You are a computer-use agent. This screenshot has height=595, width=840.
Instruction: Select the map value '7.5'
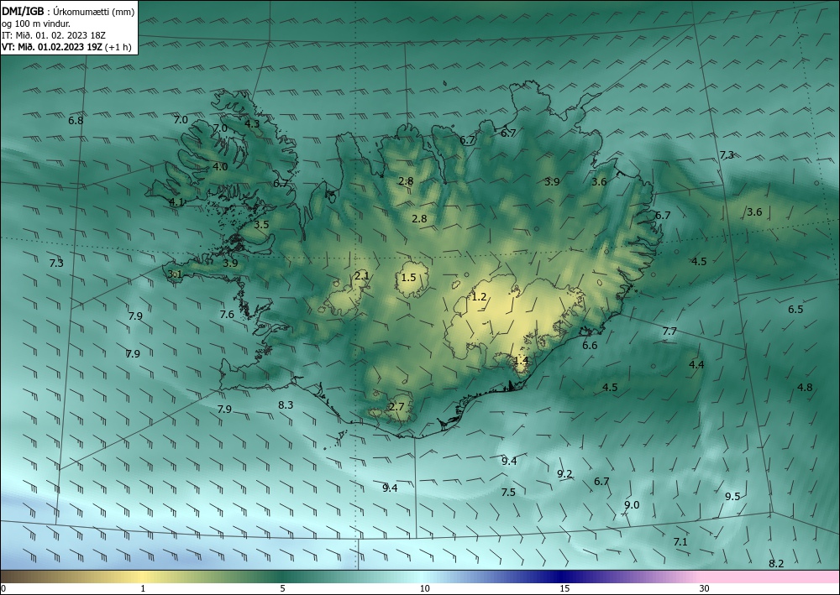coord(508,492)
